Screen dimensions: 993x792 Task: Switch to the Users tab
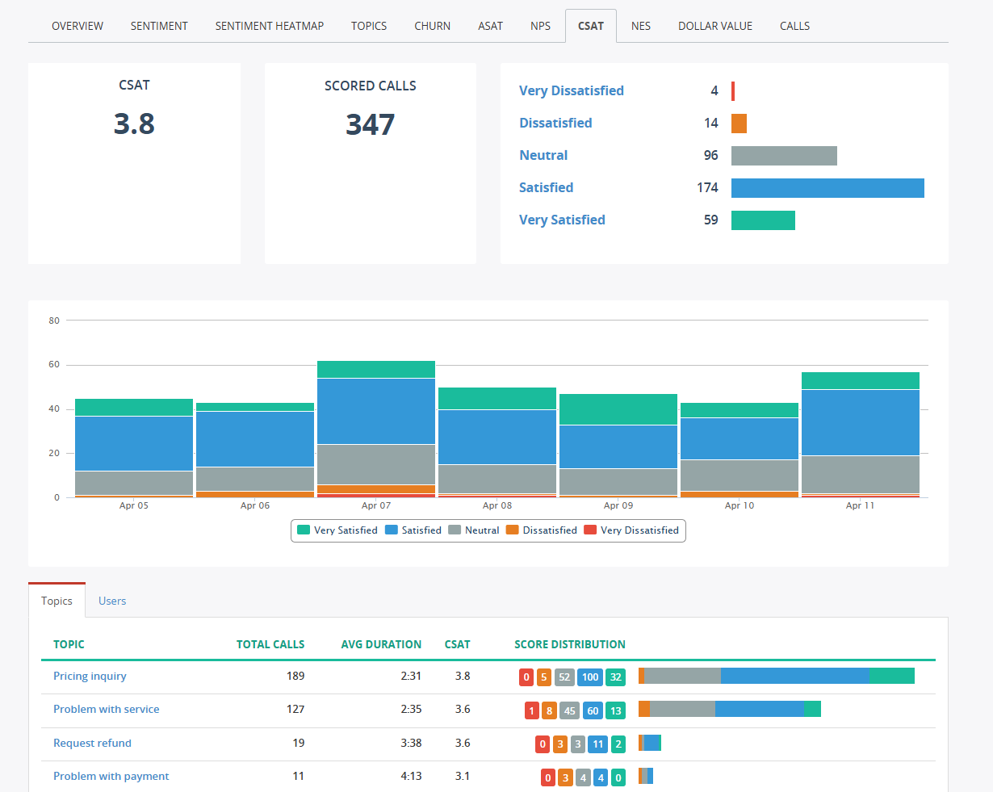tap(112, 601)
